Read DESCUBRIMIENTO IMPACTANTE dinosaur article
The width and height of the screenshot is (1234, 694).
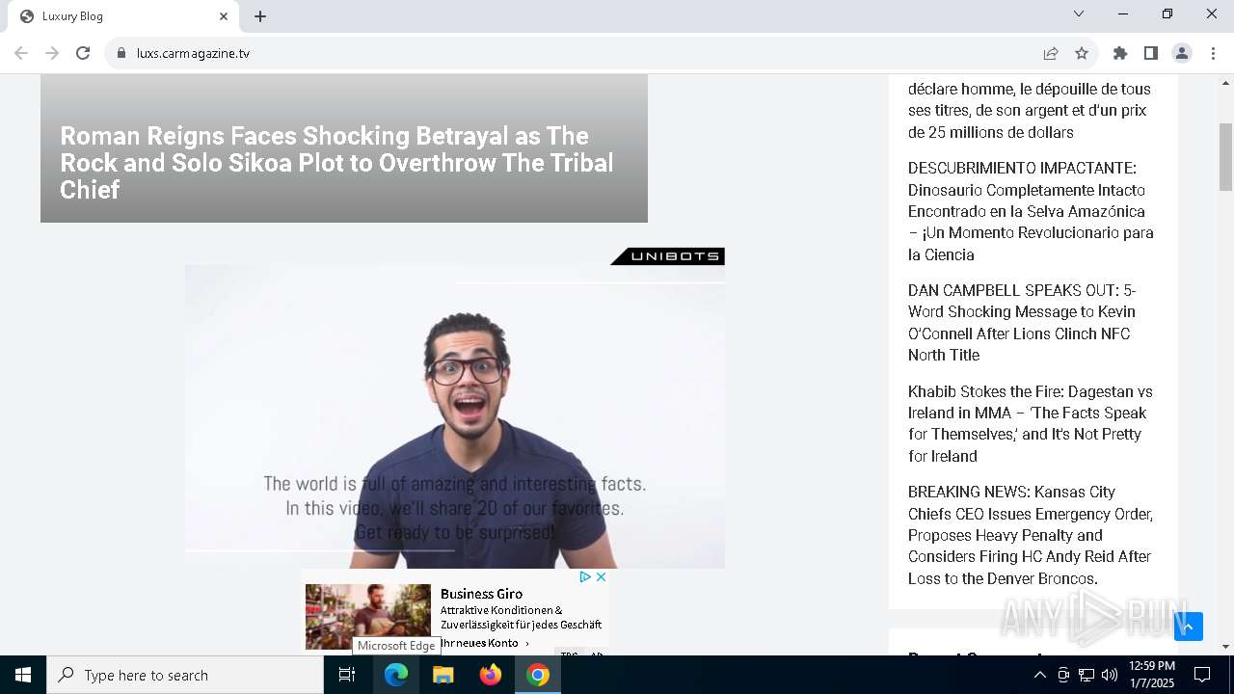pyautogui.click(x=1031, y=211)
